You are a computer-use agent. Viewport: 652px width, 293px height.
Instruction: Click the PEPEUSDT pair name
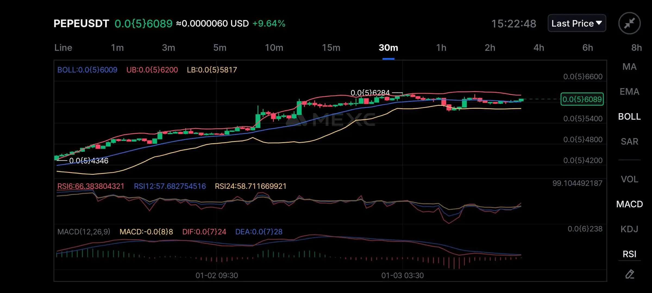pos(81,24)
